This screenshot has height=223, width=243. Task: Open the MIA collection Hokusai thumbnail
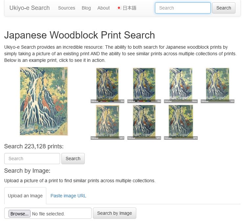point(217,85)
